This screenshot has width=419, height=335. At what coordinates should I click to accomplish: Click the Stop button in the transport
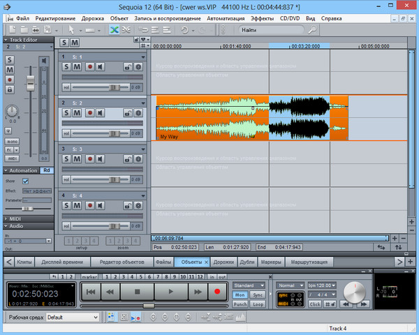(x=138, y=291)
